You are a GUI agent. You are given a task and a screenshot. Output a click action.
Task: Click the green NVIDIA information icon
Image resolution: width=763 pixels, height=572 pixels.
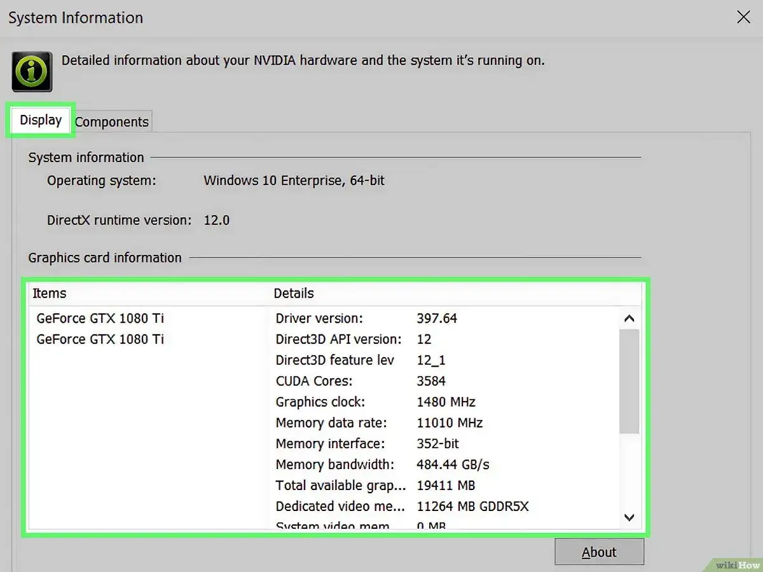pyautogui.click(x=32, y=72)
